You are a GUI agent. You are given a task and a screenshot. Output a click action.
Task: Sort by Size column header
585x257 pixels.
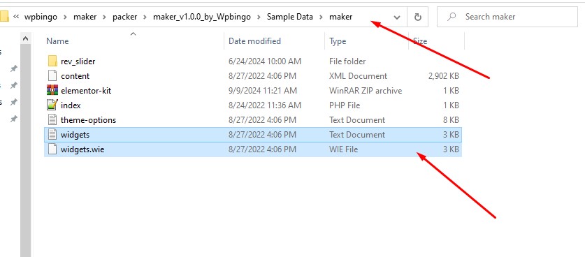(x=420, y=41)
